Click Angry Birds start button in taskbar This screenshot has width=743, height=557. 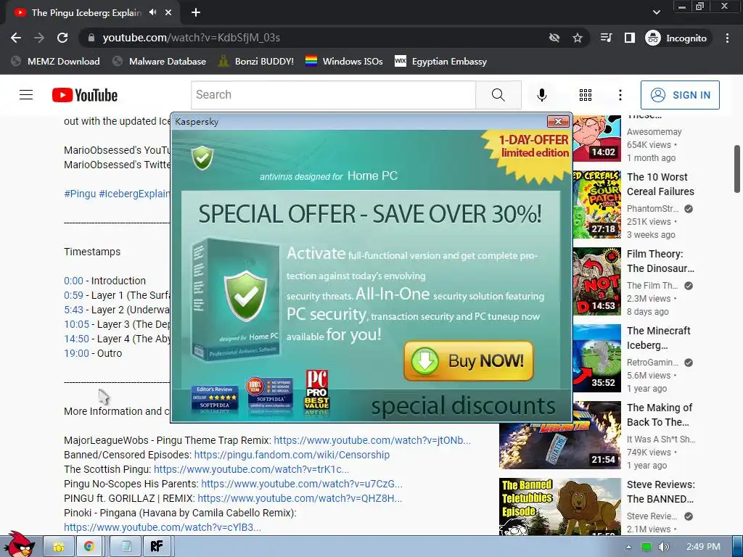(20, 545)
